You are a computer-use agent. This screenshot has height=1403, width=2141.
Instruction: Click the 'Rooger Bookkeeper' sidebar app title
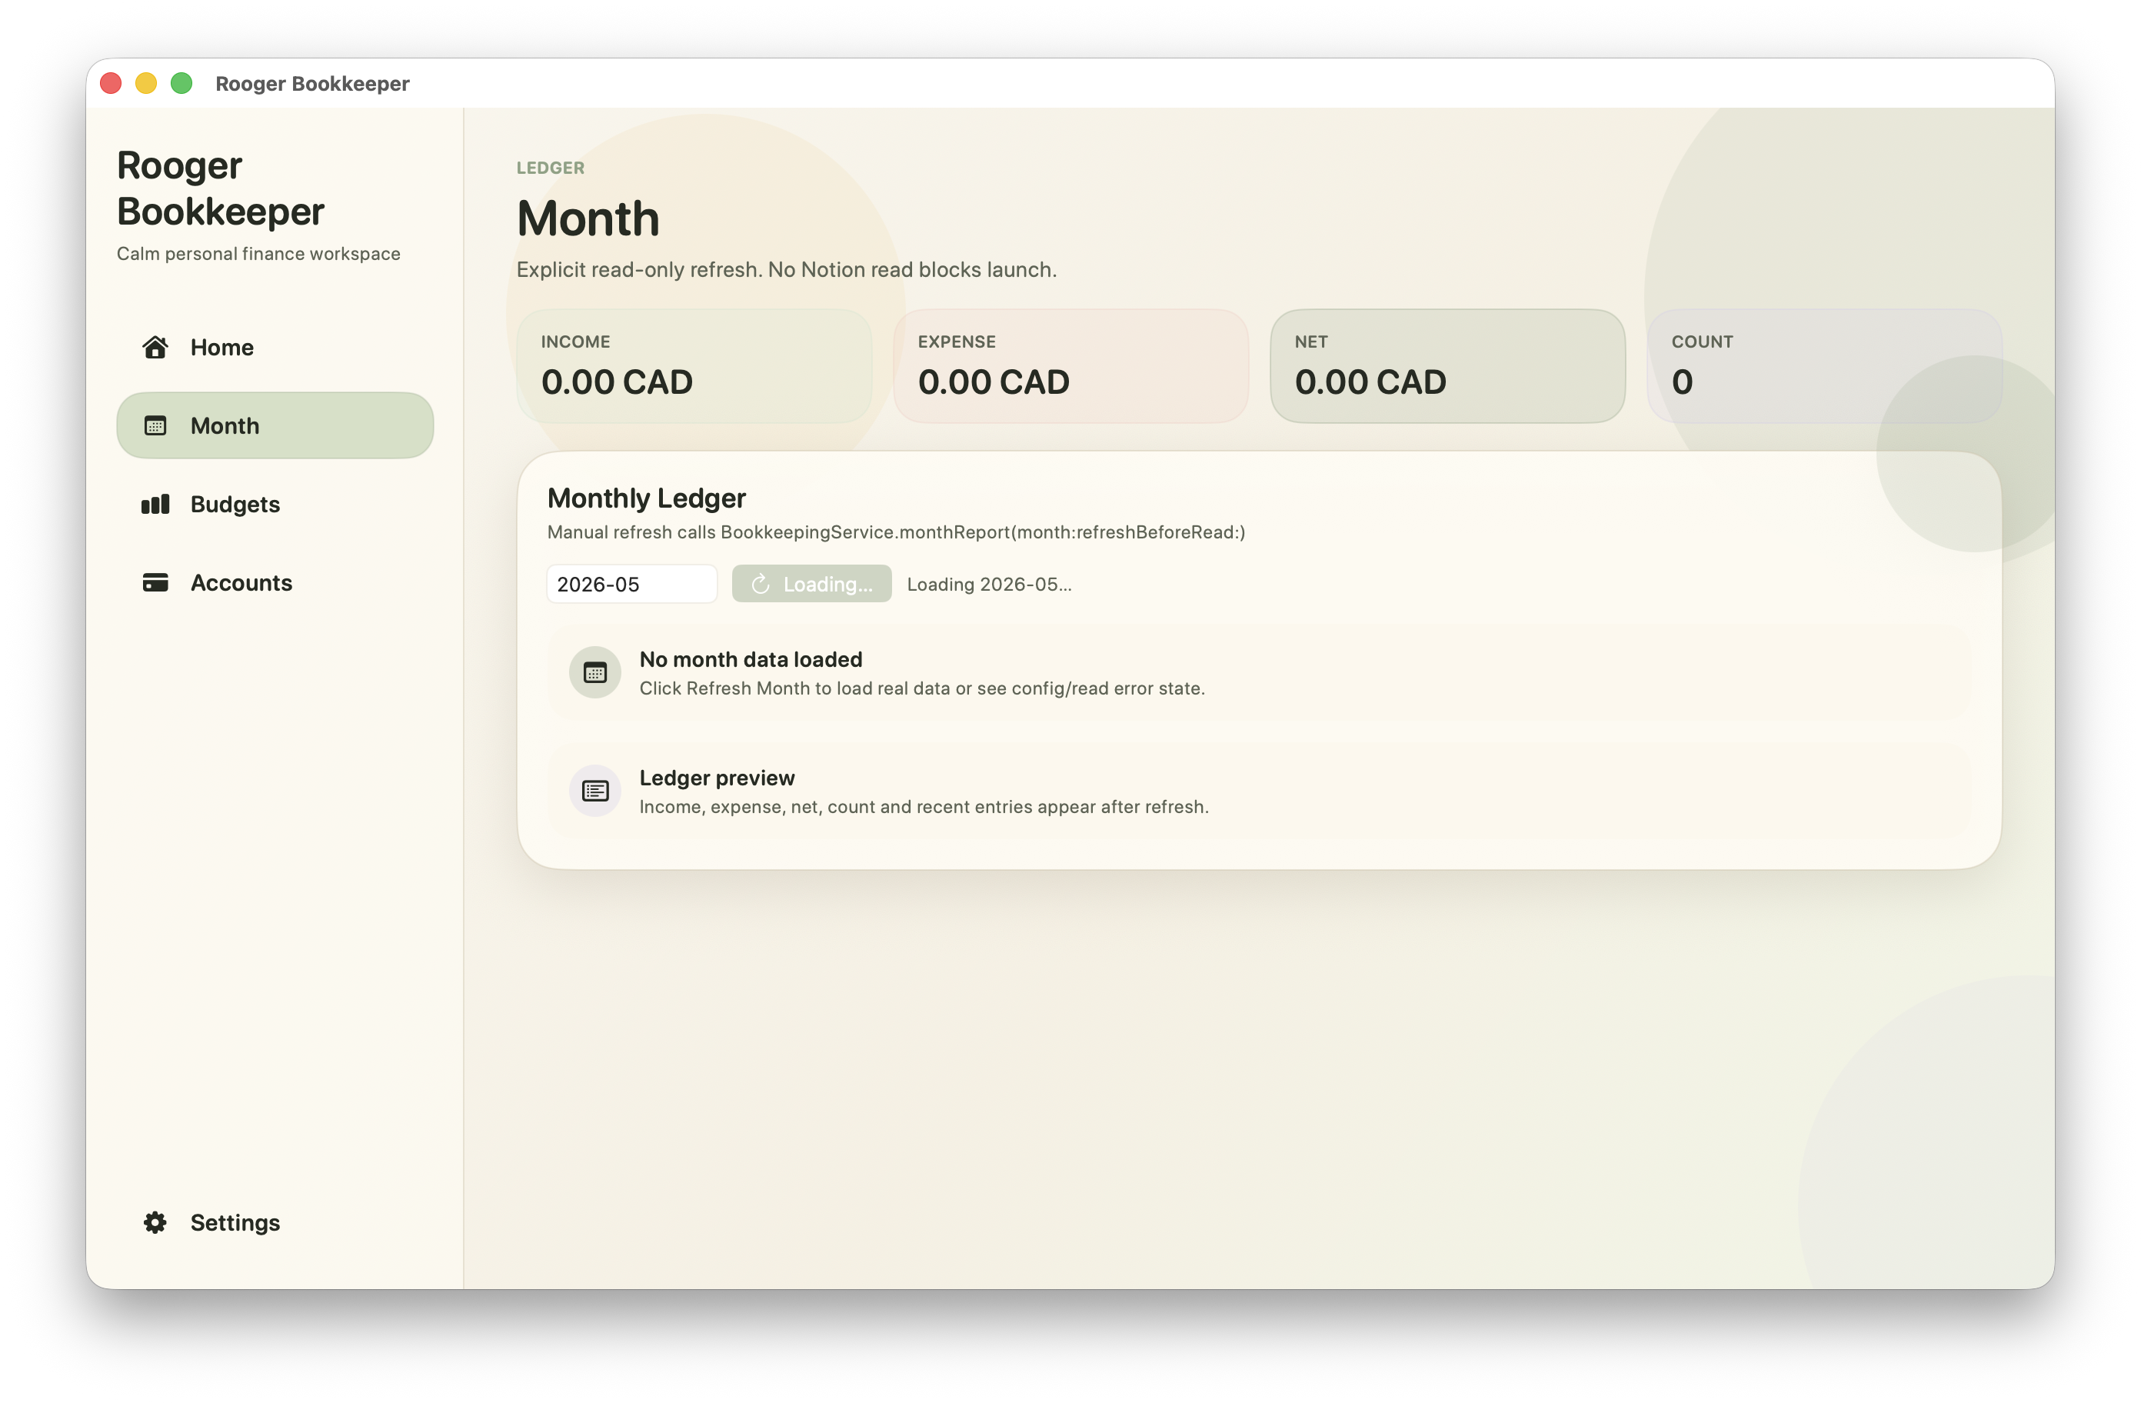tap(221, 188)
